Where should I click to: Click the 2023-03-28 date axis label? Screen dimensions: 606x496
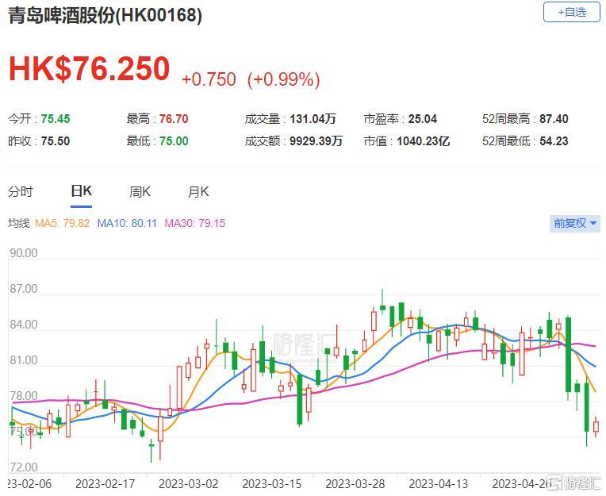click(355, 484)
